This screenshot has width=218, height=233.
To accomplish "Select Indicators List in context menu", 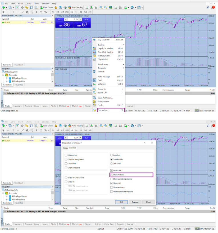I will (109, 56).
